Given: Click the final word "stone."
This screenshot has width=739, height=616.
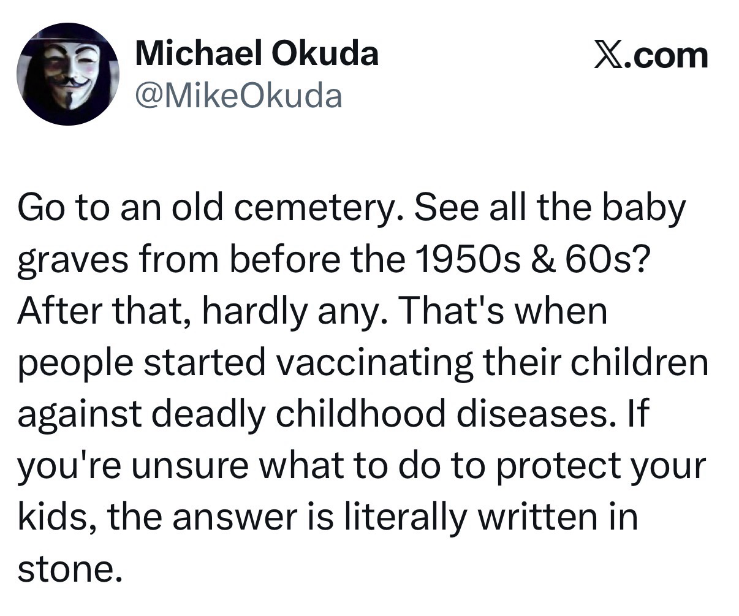Looking at the screenshot, I should [x=66, y=569].
